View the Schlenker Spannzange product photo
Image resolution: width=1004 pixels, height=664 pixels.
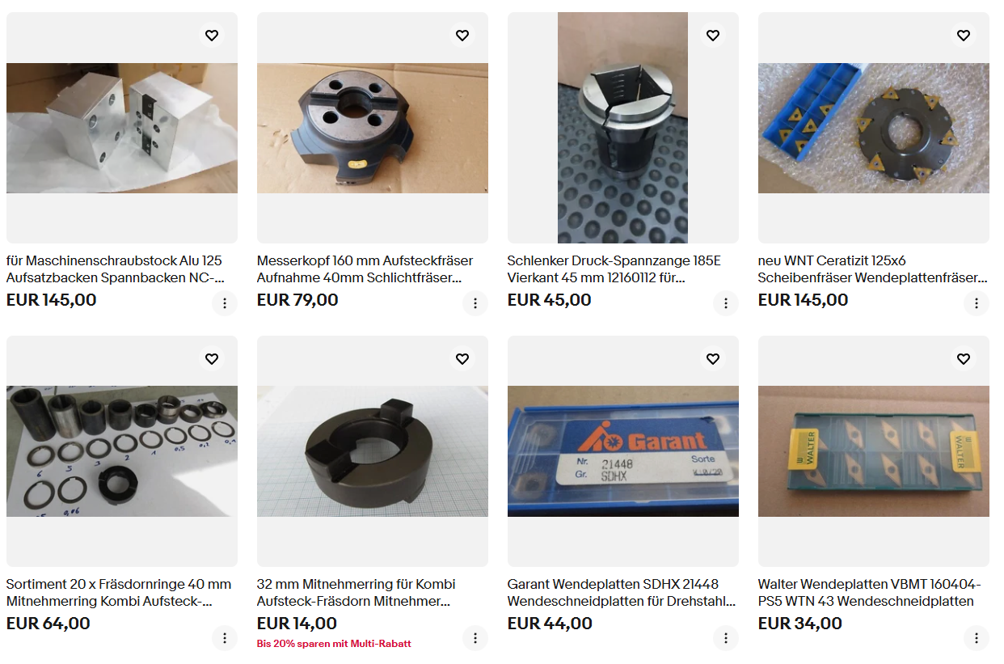(x=623, y=128)
